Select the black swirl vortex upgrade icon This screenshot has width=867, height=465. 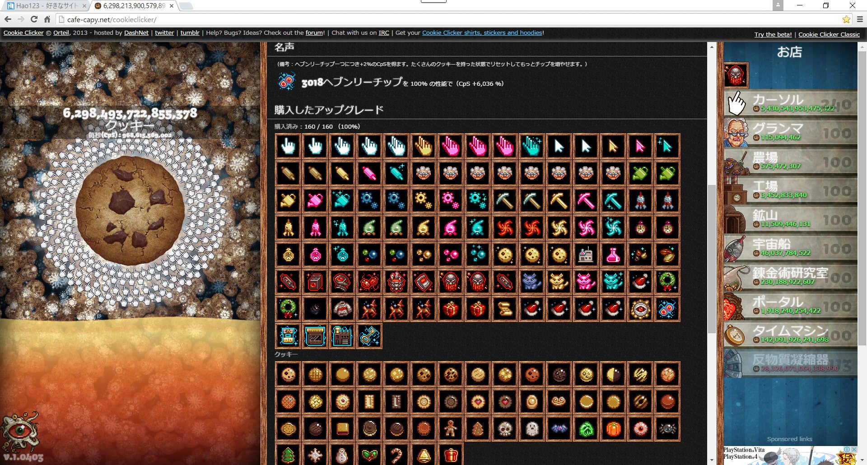coord(315,309)
